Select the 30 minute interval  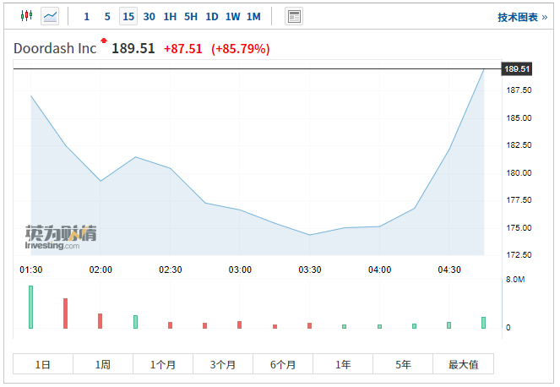[x=150, y=16]
